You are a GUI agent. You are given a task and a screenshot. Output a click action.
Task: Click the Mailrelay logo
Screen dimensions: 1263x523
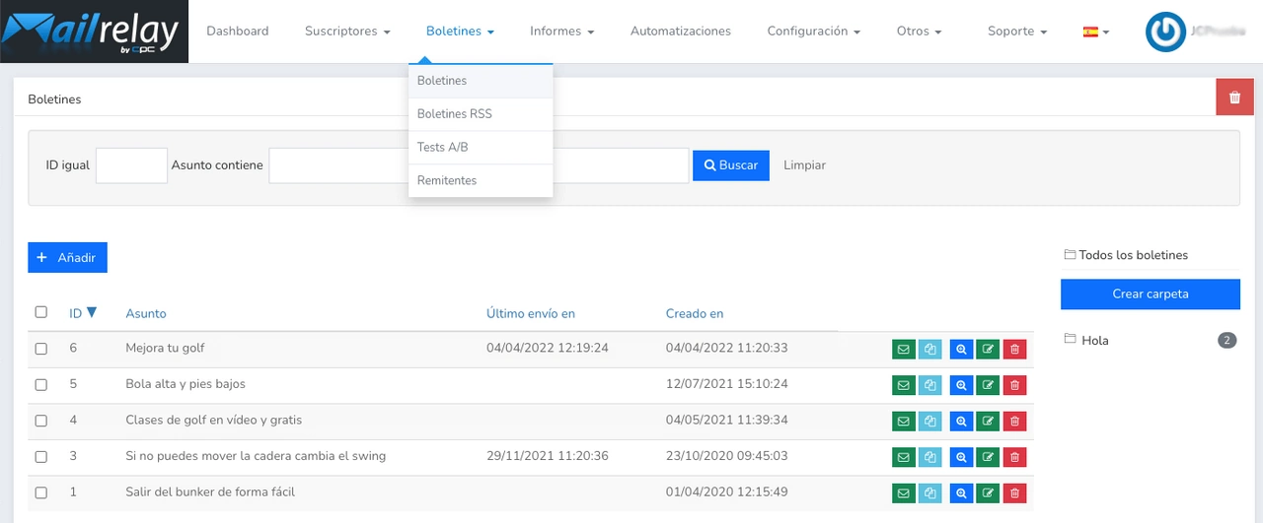click(x=94, y=32)
